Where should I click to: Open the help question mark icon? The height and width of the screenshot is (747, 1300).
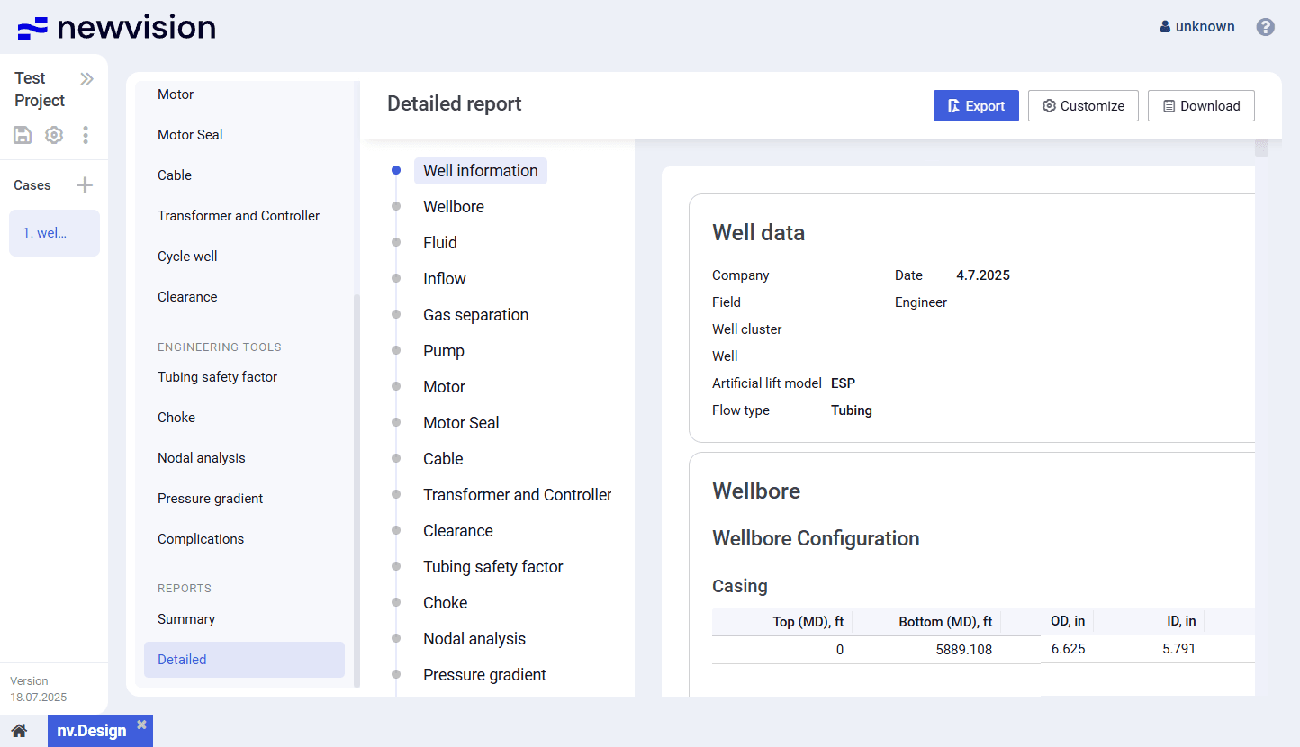[1265, 27]
